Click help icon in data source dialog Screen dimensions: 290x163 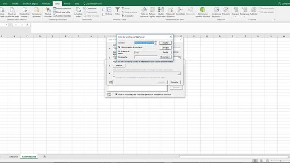click(x=111, y=82)
